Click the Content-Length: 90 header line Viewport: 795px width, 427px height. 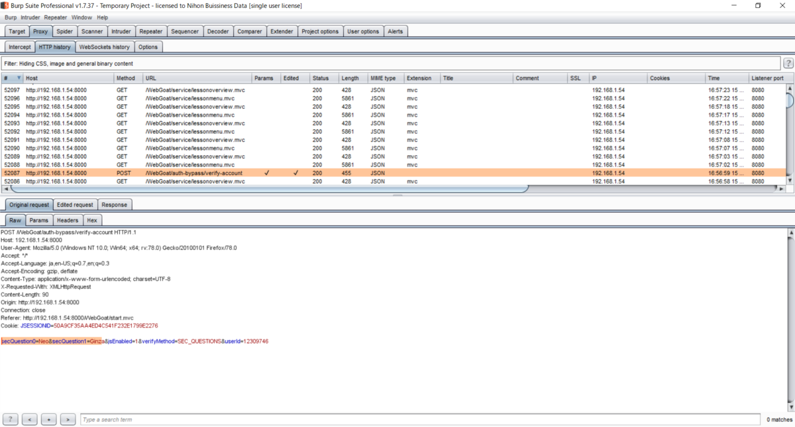[x=25, y=294]
